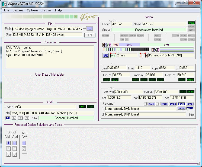Select audio stream 4 button
Screen dimensions: 202x167
click(27, 118)
